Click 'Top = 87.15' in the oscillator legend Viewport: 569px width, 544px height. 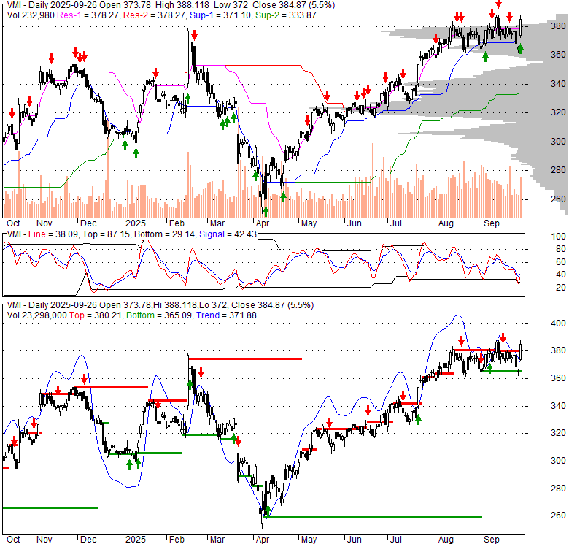click(x=106, y=234)
